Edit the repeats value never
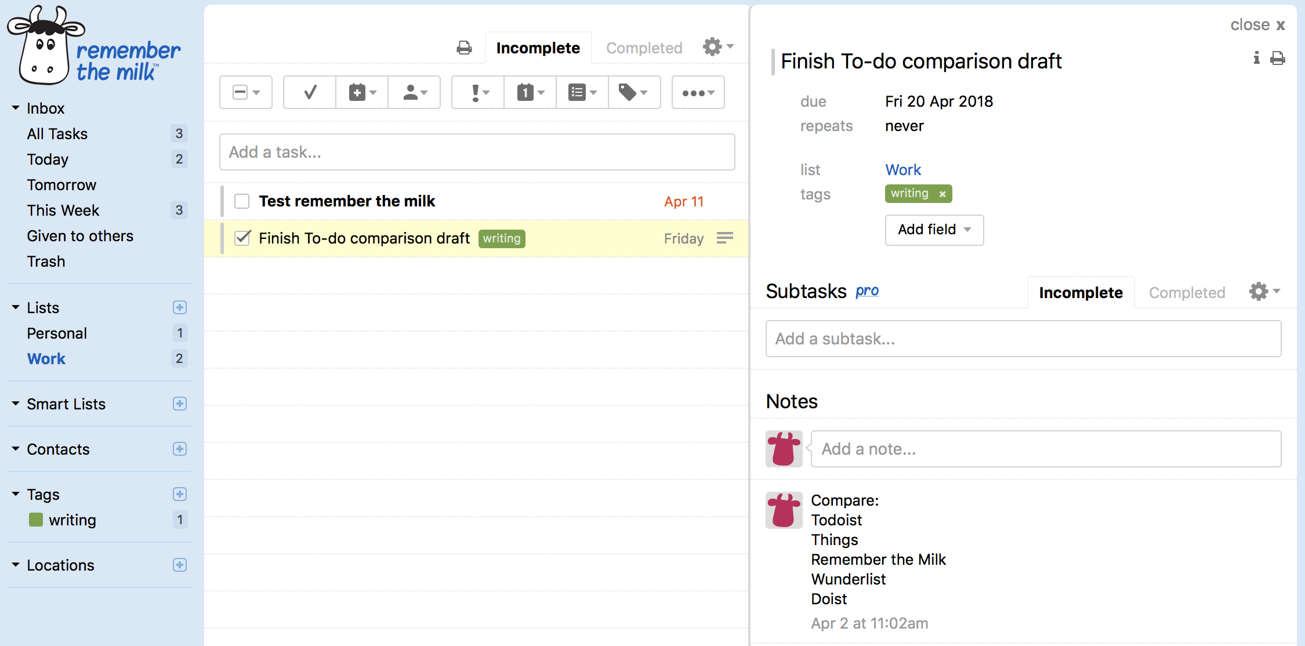The image size is (1305, 646). (x=904, y=126)
